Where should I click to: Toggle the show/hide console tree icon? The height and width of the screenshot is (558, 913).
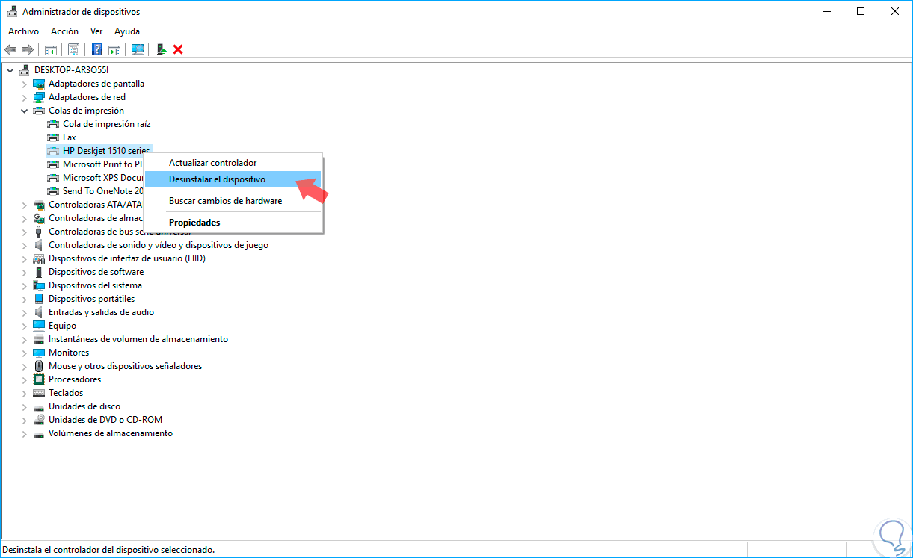pyautogui.click(x=51, y=49)
